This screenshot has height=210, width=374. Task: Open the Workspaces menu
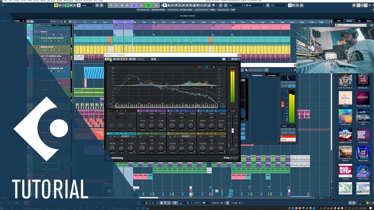tap(69, 1)
